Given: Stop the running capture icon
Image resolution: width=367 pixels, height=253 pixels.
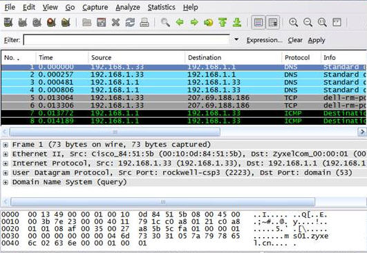Looking at the screenshot, I should pyautogui.click(x=51, y=23).
